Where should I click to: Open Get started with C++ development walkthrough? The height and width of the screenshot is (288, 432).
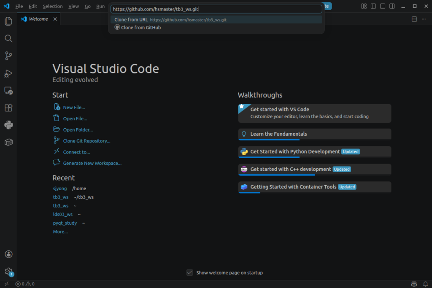pos(315,170)
